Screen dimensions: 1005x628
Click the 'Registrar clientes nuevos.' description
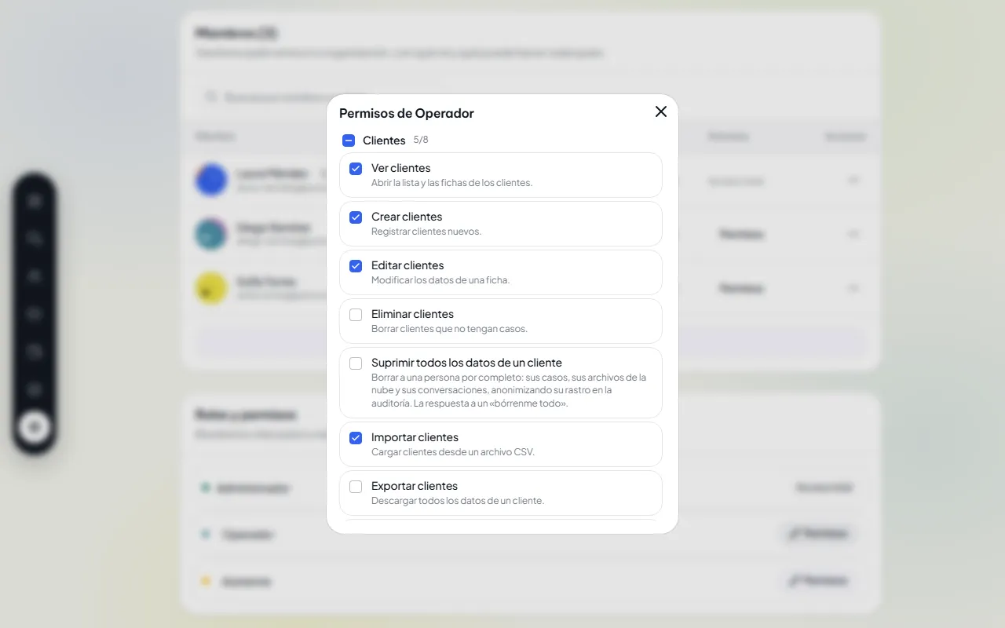pos(426,232)
